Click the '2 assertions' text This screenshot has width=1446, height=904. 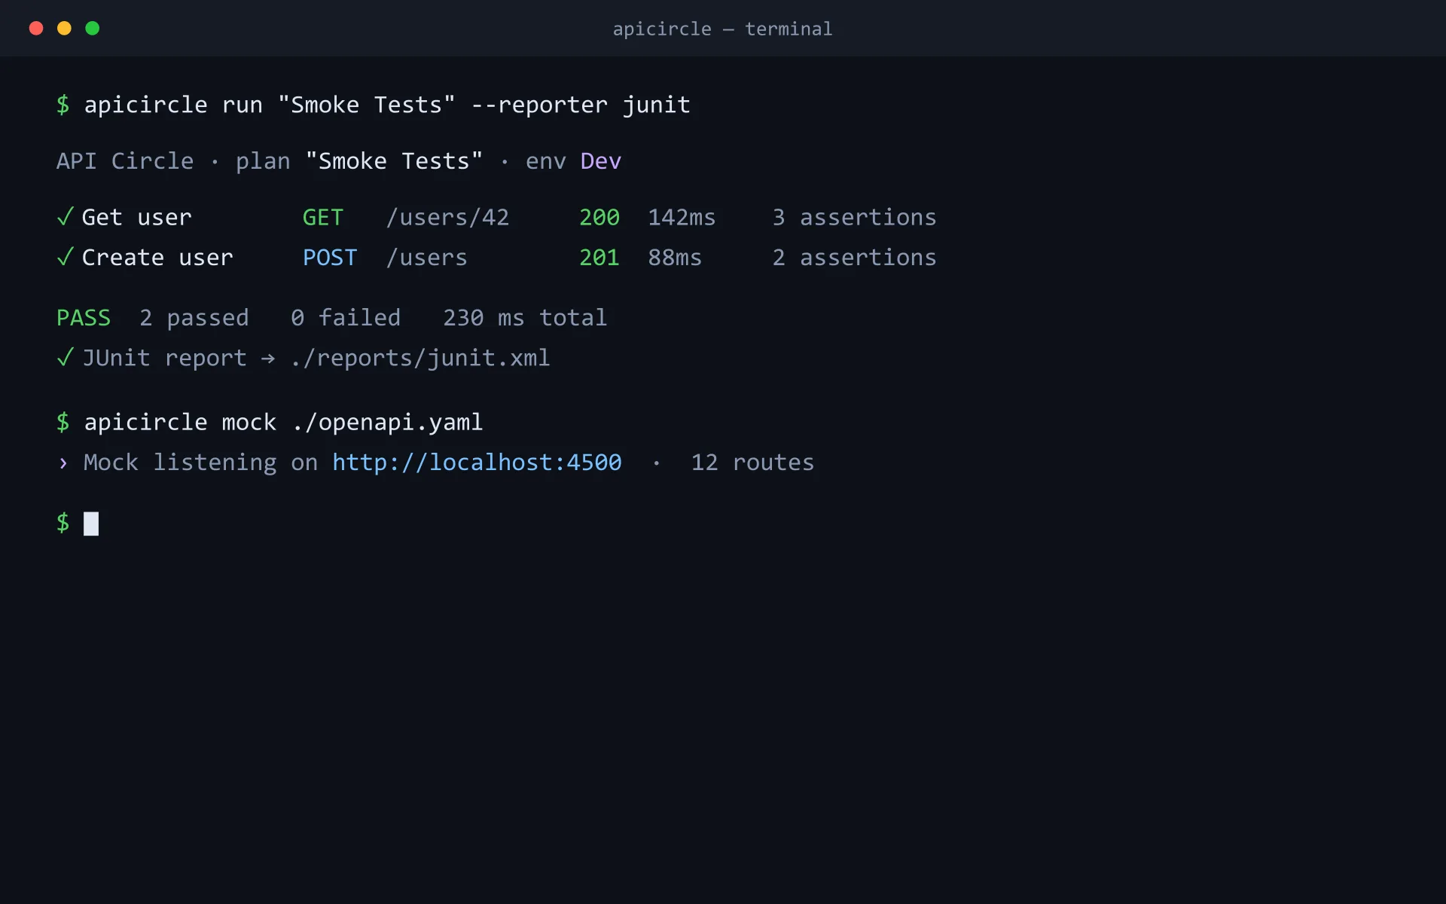click(x=854, y=258)
